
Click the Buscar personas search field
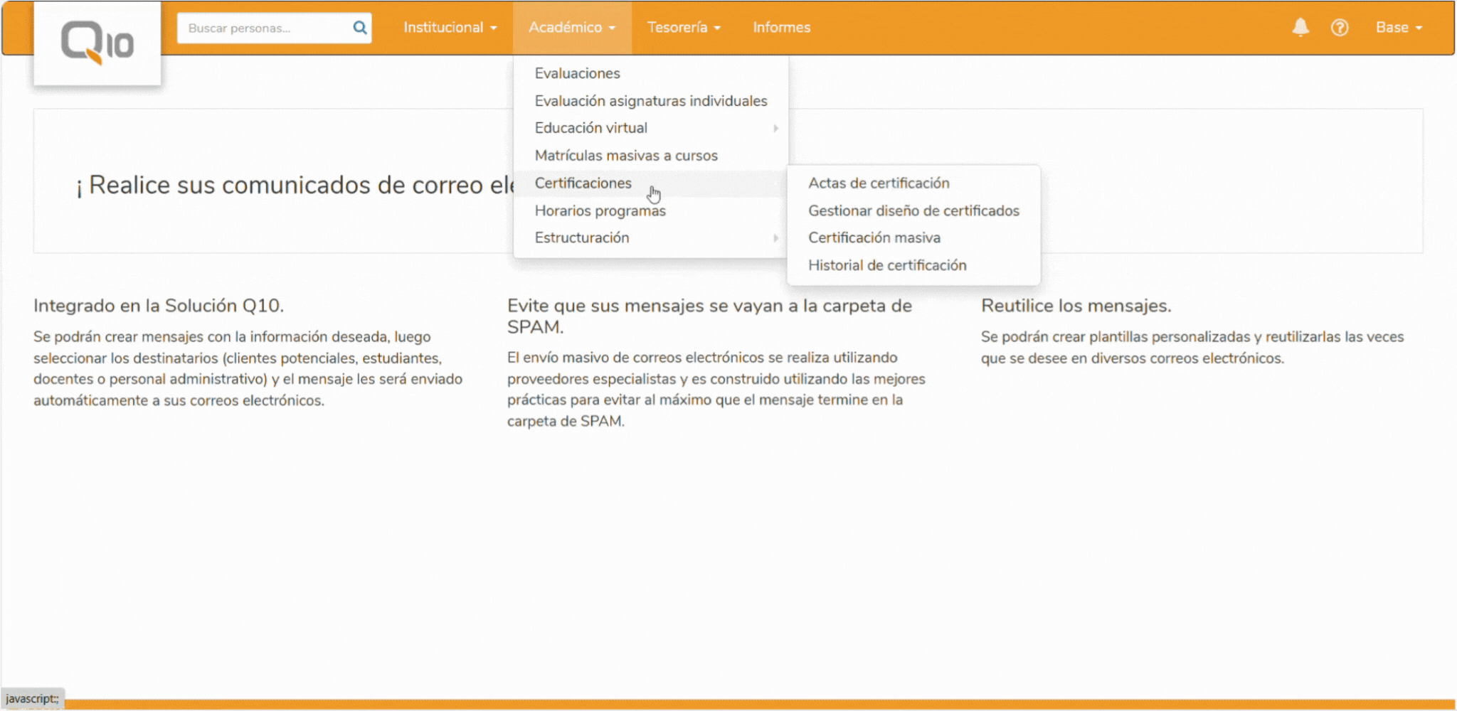click(263, 28)
